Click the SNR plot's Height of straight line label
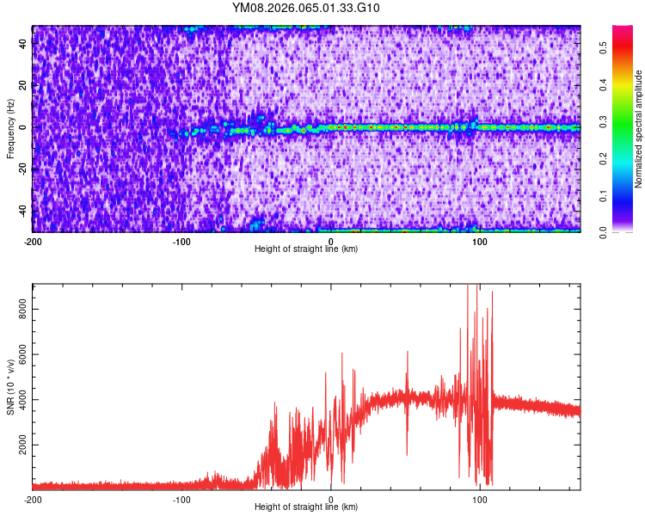Screen dimensions: 645x516 (x=306, y=507)
